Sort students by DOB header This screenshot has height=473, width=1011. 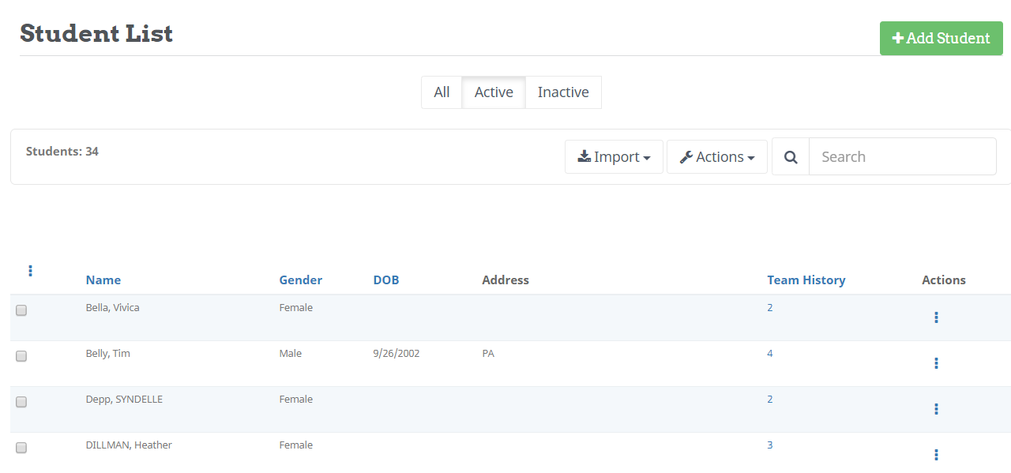(x=385, y=280)
